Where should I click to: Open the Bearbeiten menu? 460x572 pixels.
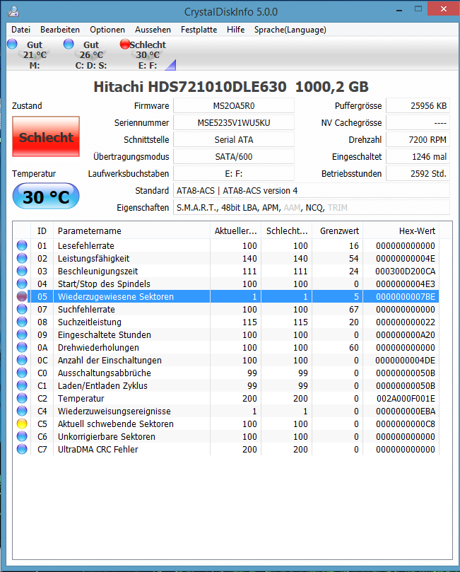pyautogui.click(x=60, y=30)
